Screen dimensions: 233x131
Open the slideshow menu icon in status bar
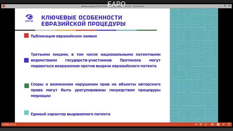pyautogui.click(x=201, y=124)
